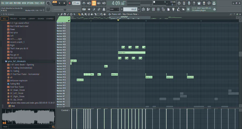Screen dimensions: 242x129
Task: Click the record button in transport
Action: click(69, 3)
